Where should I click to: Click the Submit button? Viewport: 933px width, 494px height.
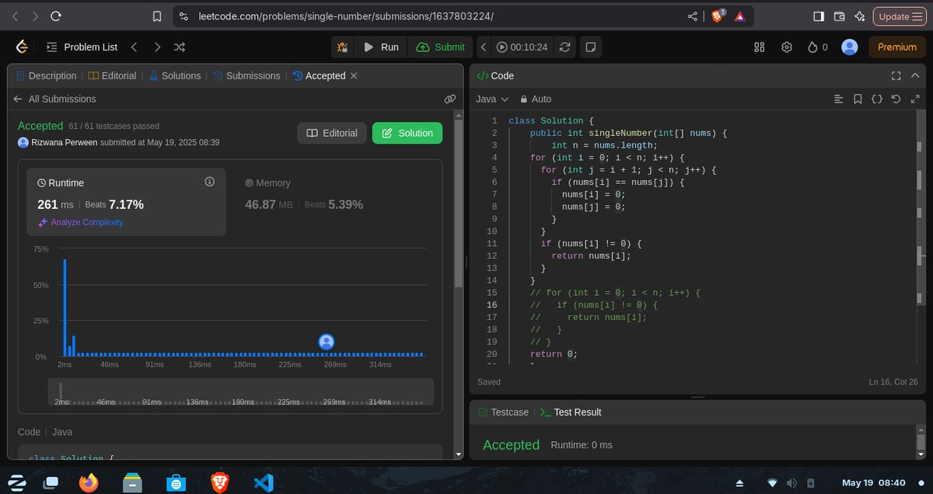pos(441,47)
